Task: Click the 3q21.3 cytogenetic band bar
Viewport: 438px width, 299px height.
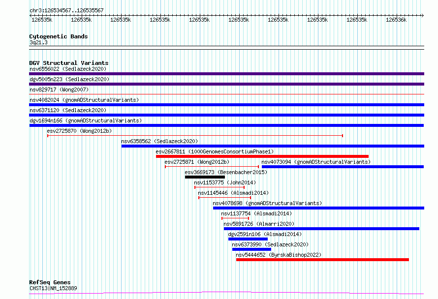Action: 226,48
